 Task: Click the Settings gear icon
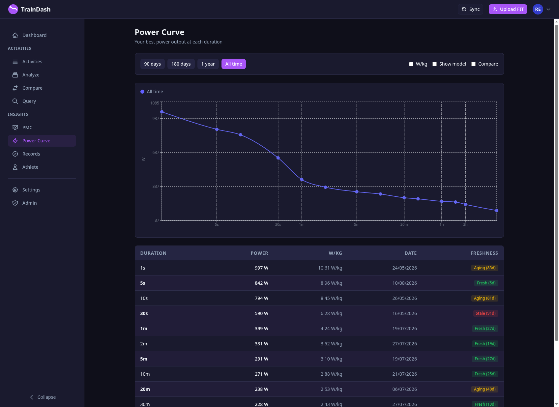point(15,190)
